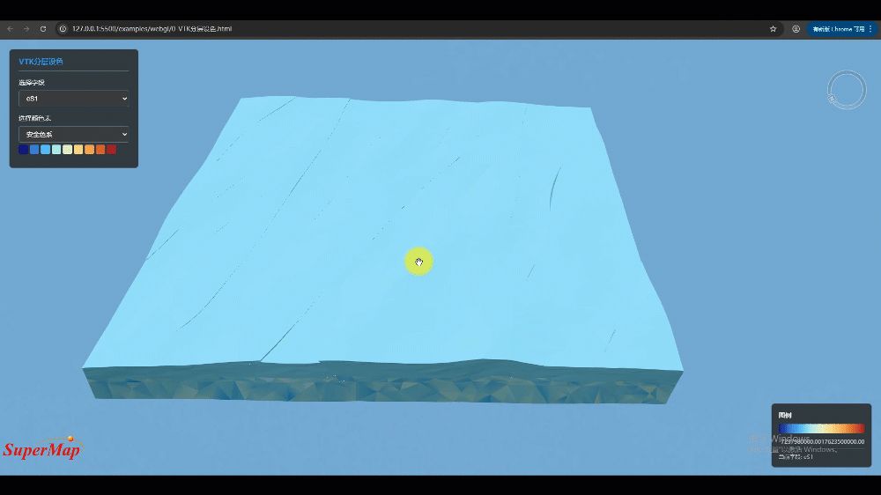Screen dimensions: 881x495
Task: Reload the page with refresh icon
Action: pos(42,29)
